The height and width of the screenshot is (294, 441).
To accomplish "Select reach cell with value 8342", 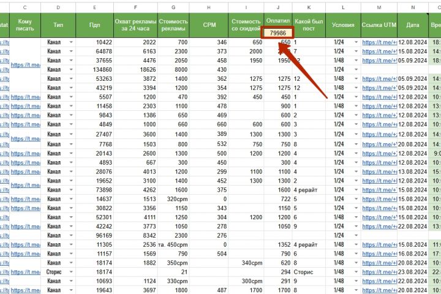I will [135, 235].
